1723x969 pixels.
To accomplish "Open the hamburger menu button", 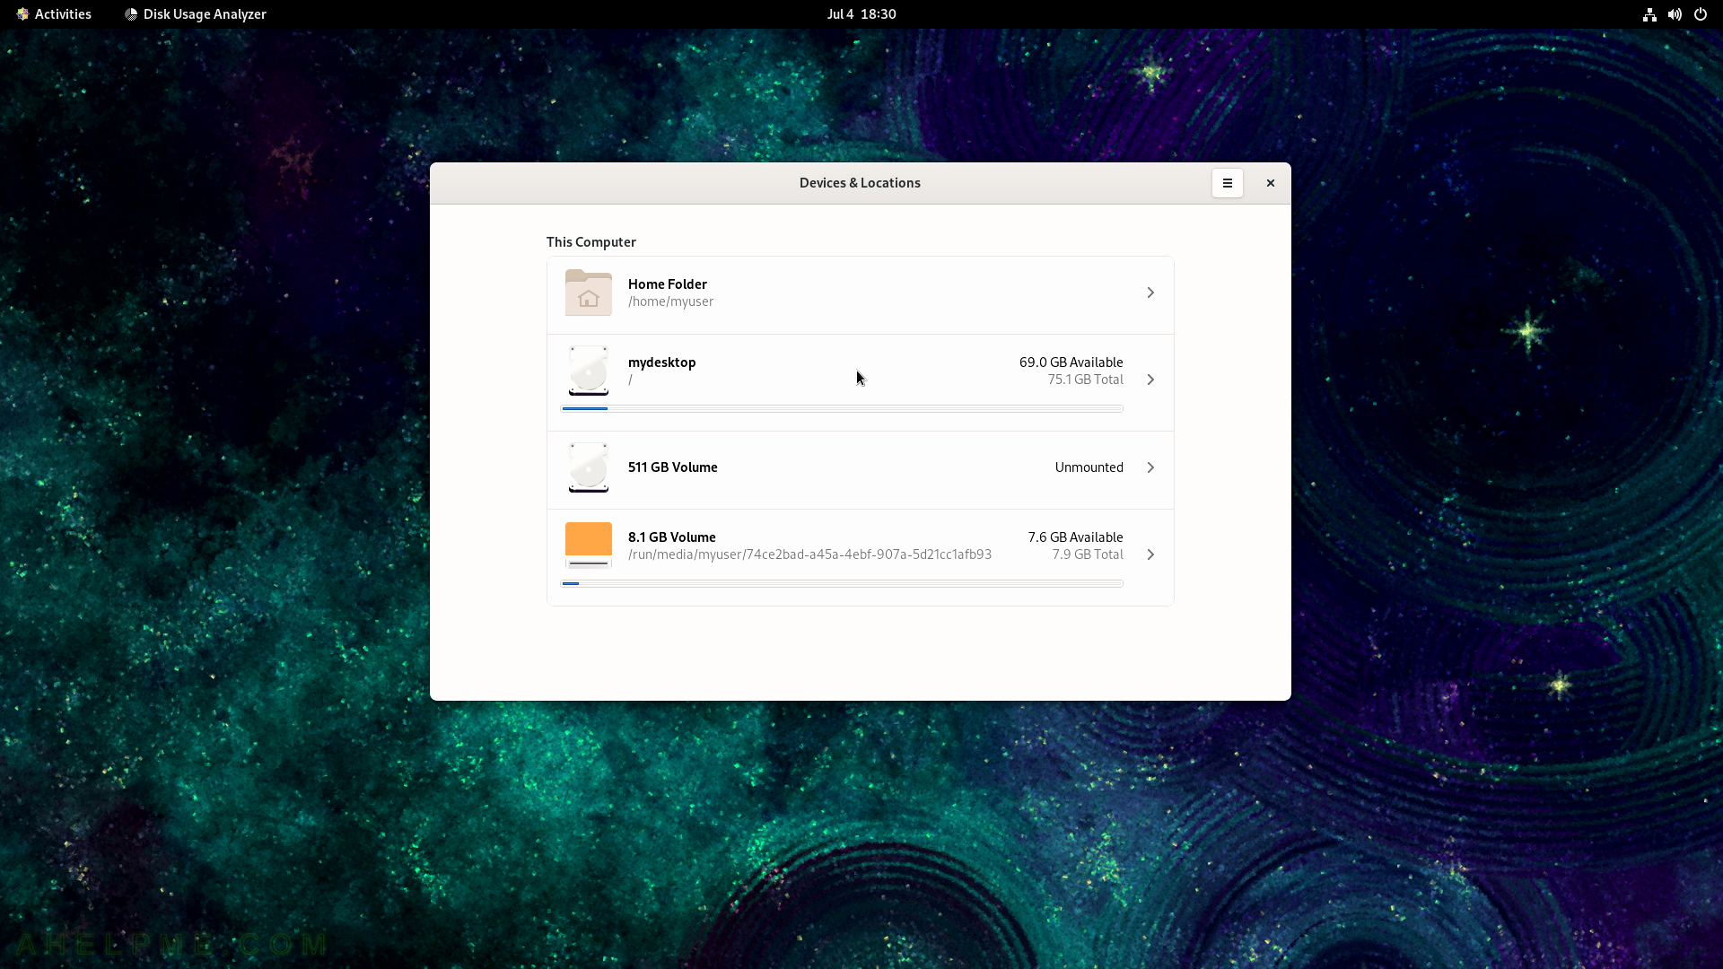I will (x=1227, y=183).
